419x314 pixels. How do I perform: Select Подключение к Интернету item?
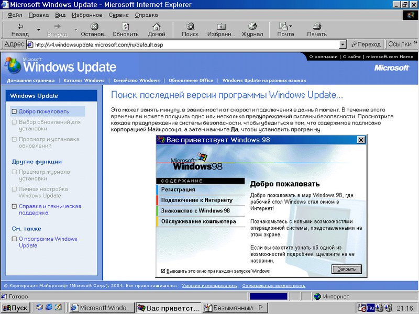click(x=201, y=200)
